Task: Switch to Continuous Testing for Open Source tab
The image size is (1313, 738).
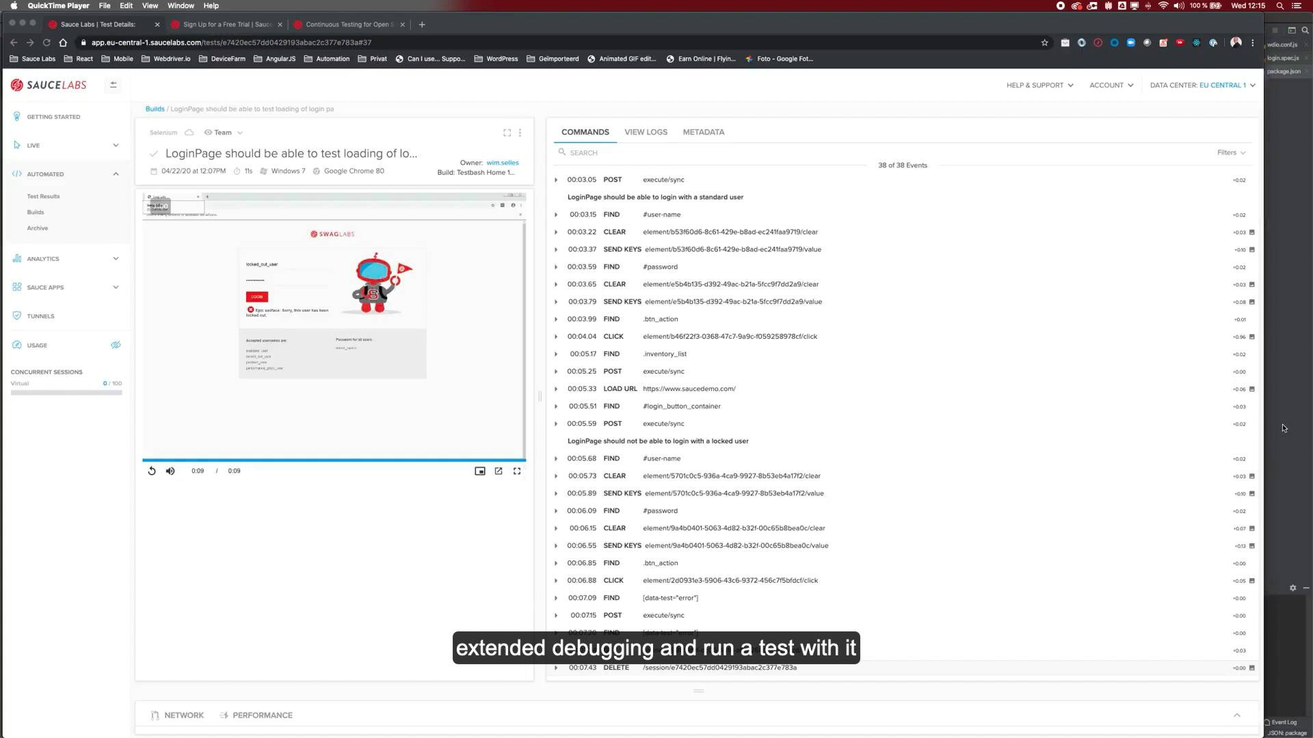Action: coord(349,25)
